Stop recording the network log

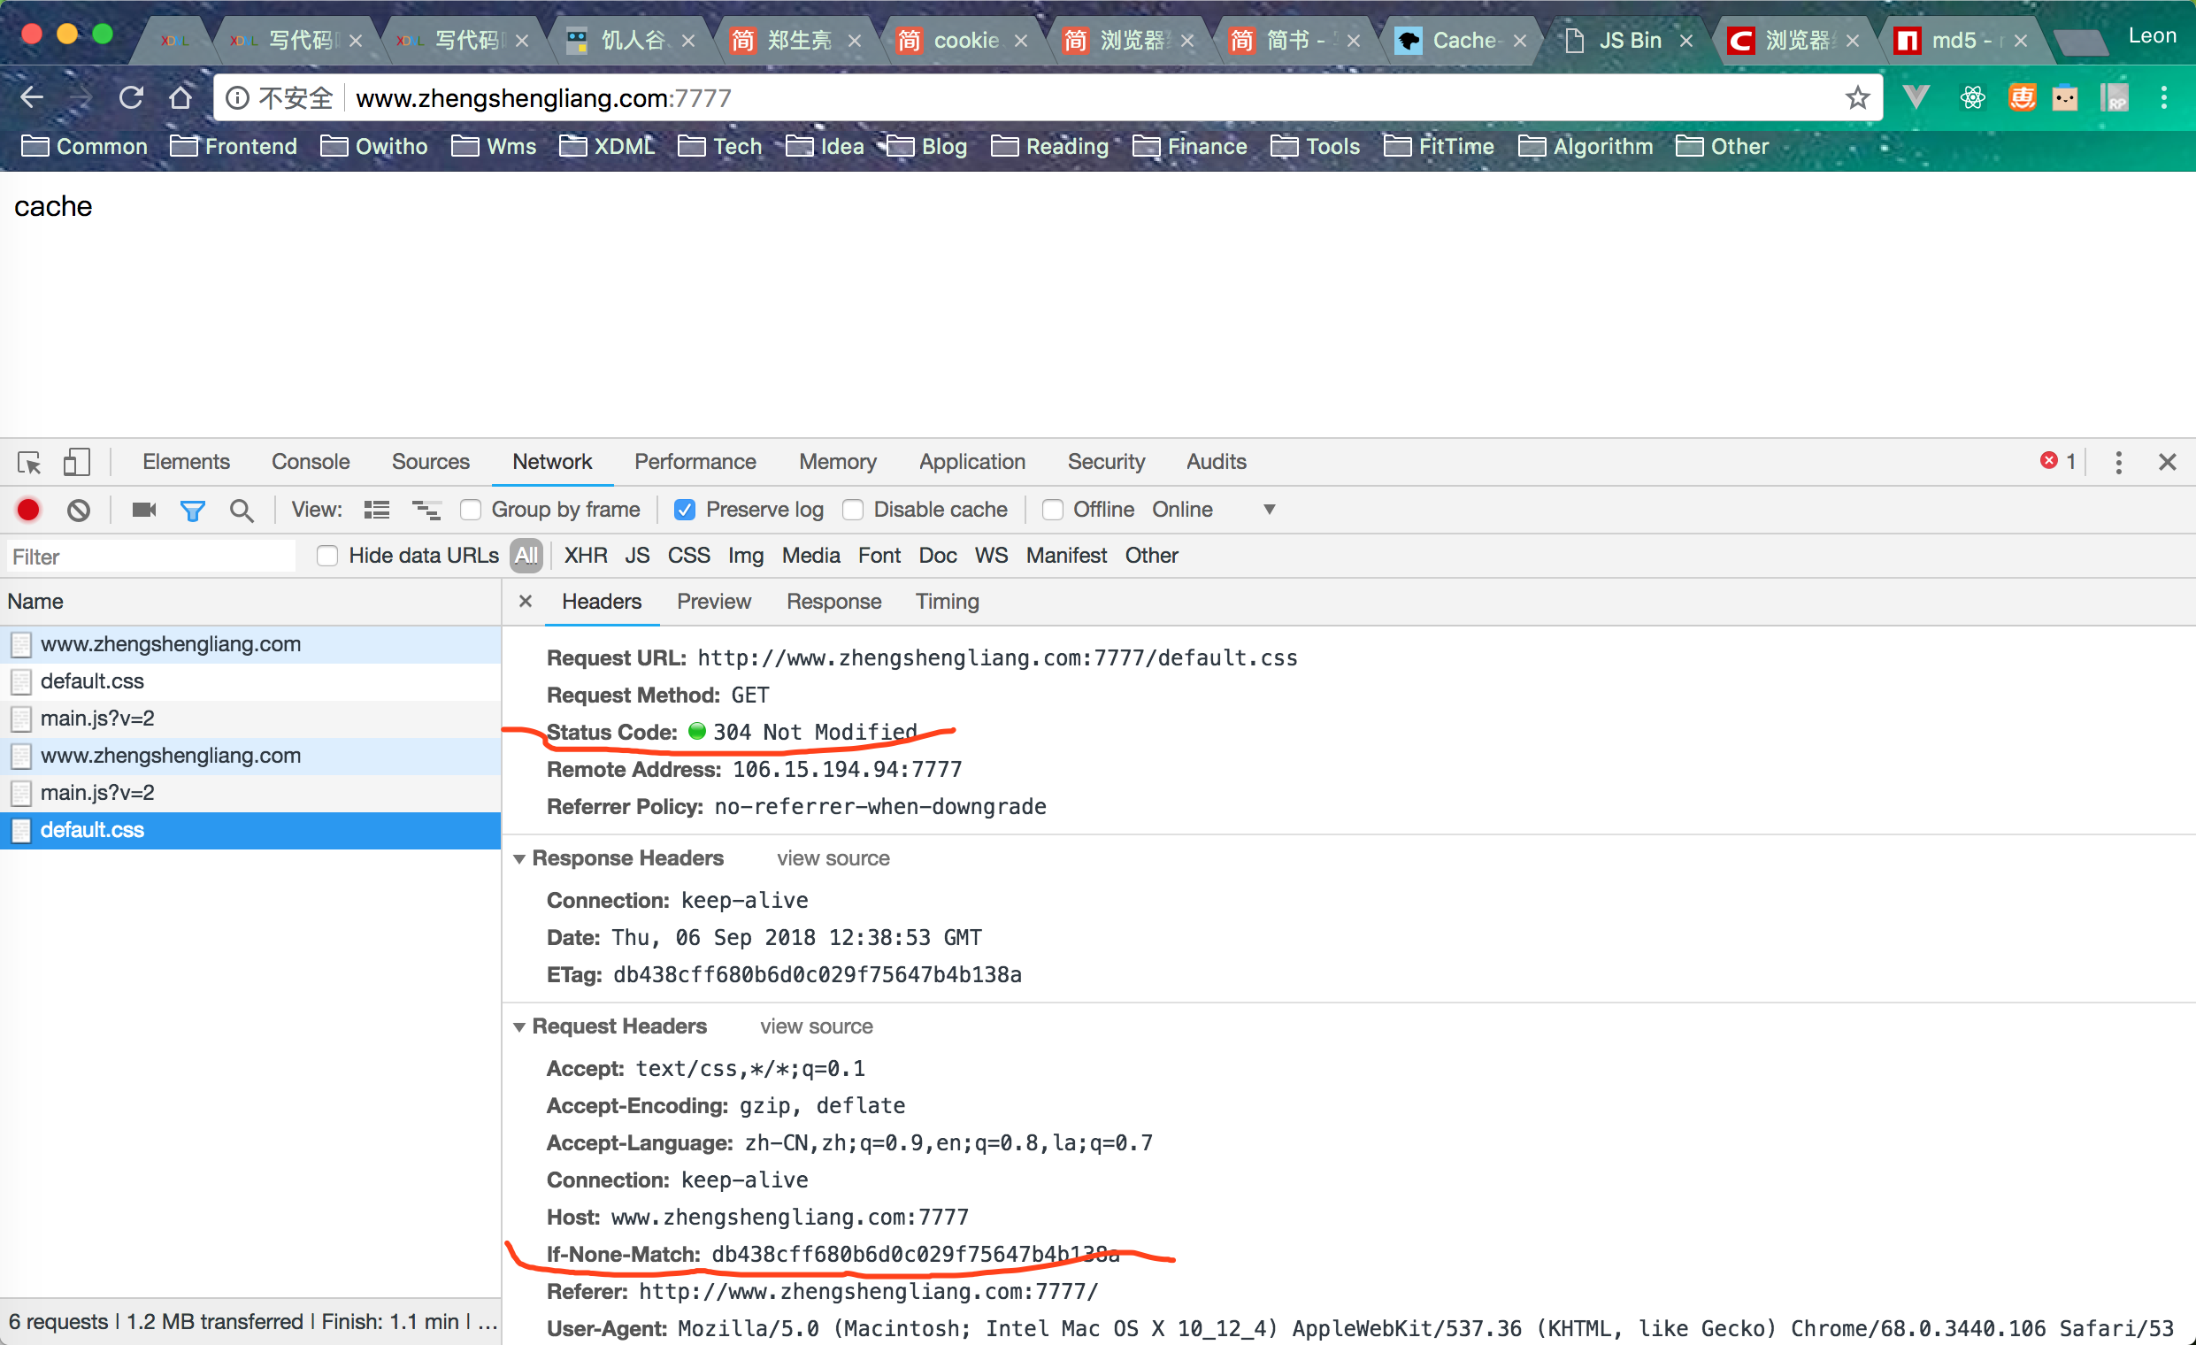click(27, 509)
